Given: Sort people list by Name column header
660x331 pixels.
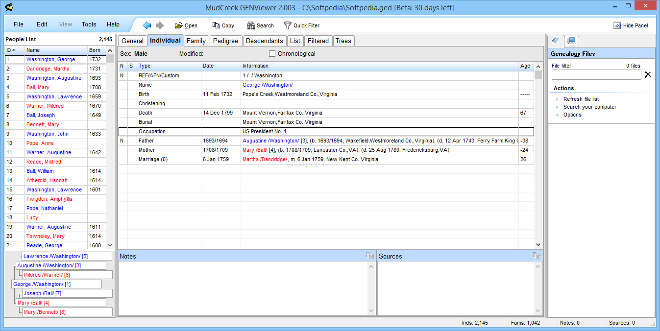Looking at the screenshot, I should [x=56, y=50].
